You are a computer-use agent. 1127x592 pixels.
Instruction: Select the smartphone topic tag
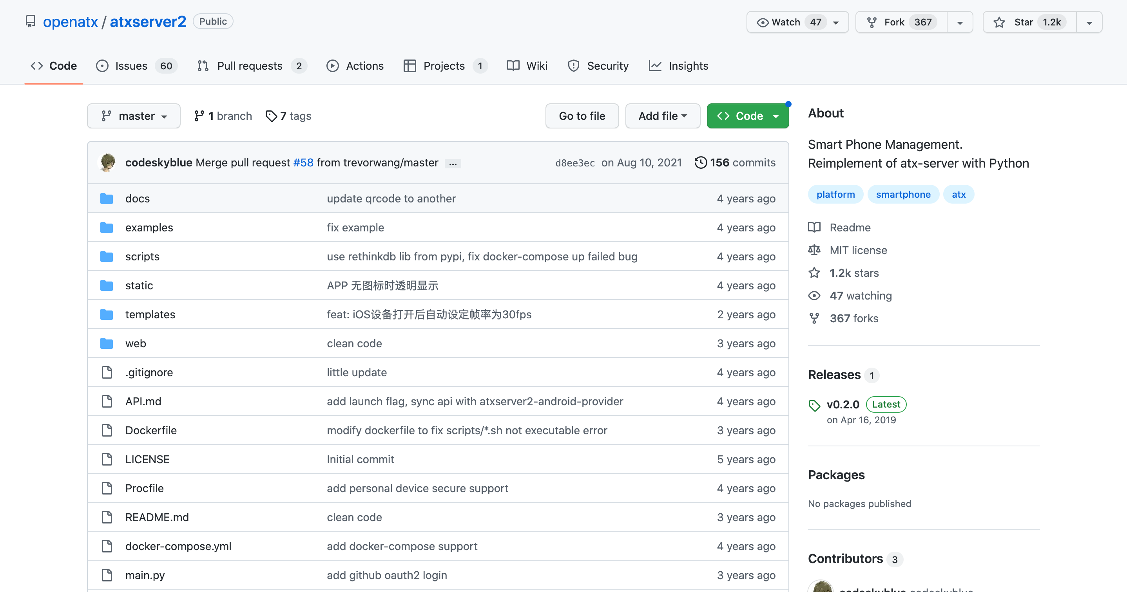tap(903, 194)
